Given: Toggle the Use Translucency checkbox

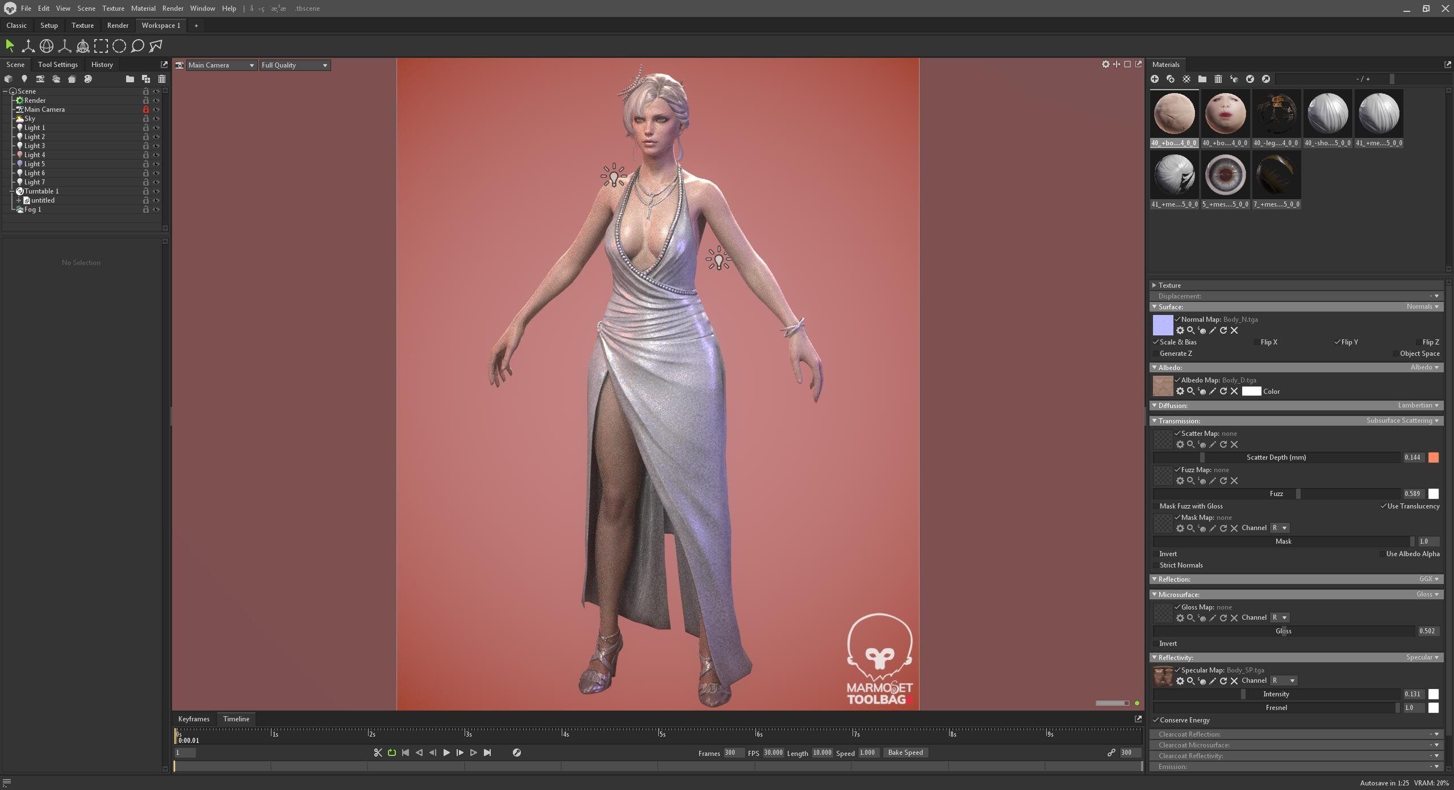Looking at the screenshot, I should 1384,506.
